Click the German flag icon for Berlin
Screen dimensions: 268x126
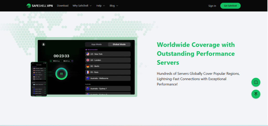pos(88,66)
